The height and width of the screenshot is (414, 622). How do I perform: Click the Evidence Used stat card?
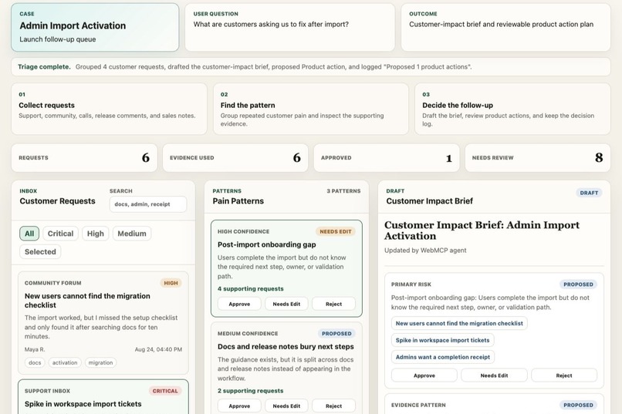(235, 158)
